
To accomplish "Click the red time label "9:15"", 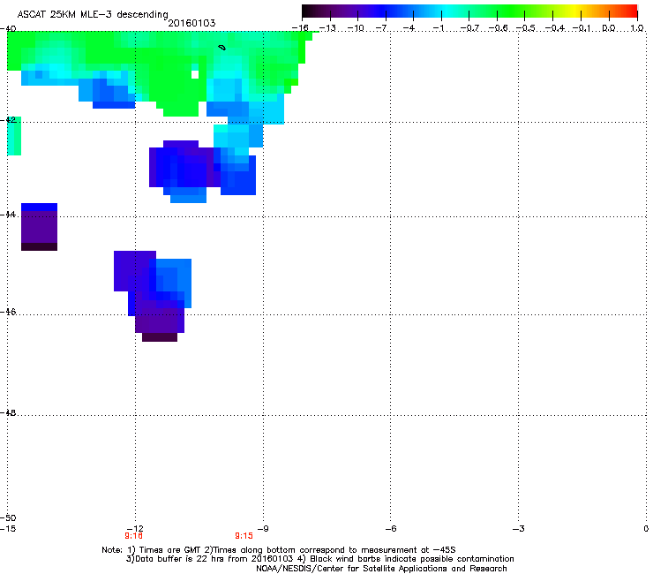I will point(244,536).
